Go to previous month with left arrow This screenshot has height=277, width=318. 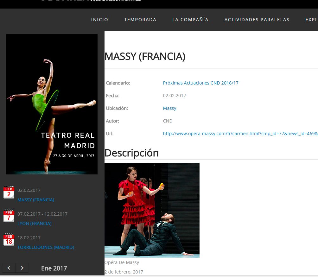[x=9, y=268]
